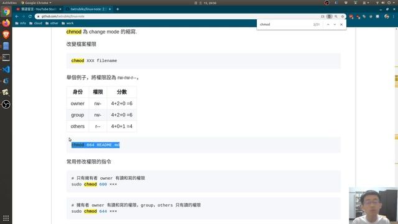Click 'sudo chmod 644 xxx' code line

[x=94, y=212]
